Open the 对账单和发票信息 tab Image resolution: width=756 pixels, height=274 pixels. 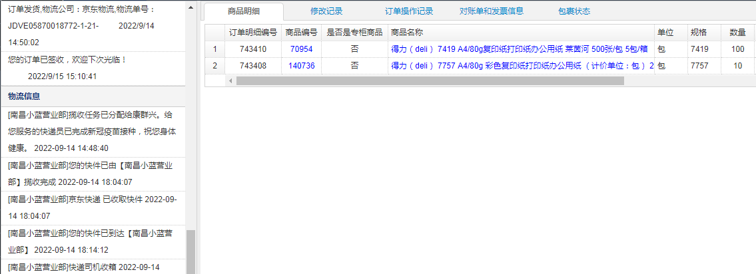tap(492, 11)
